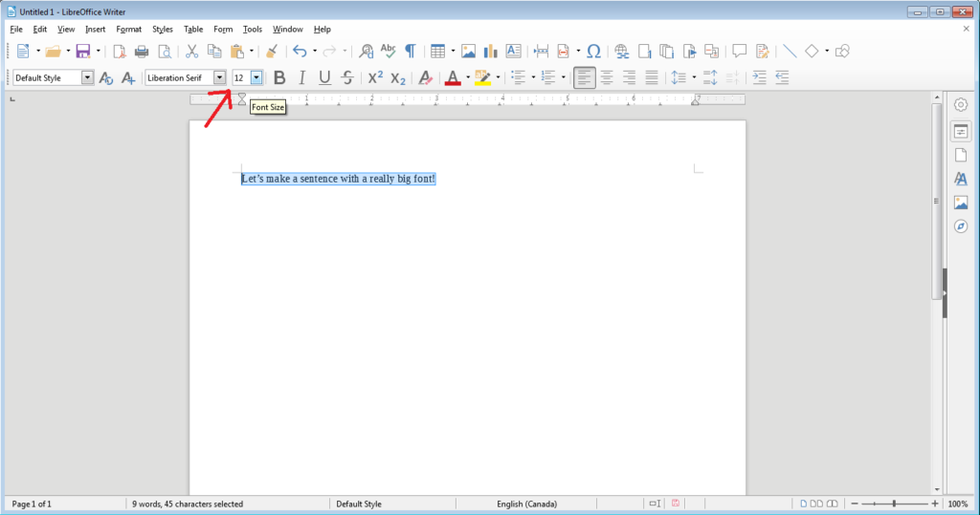Toggle Italic formatting
980x515 pixels.
point(302,77)
